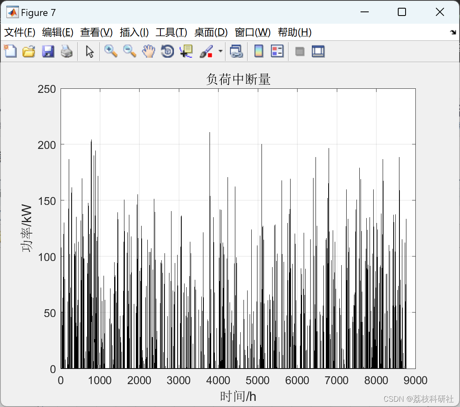Open the 编辑(E) menu
The width and height of the screenshot is (460, 407).
(57, 32)
